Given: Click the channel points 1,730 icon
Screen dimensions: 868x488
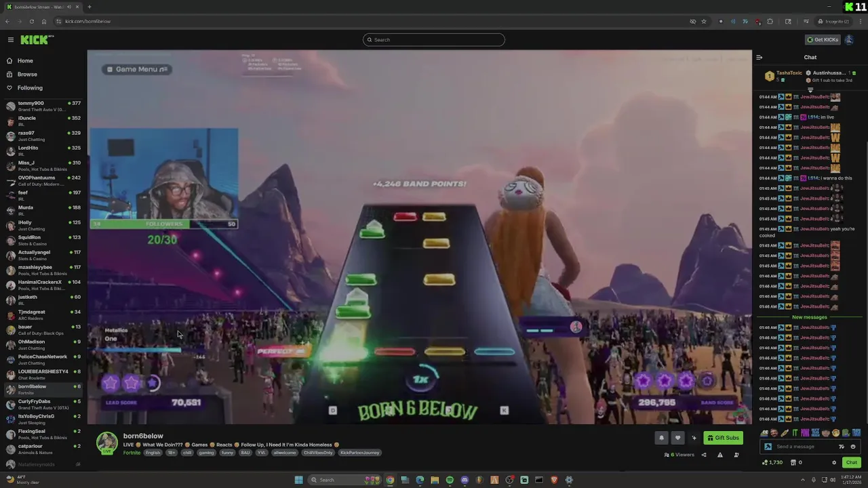Looking at the screenshot, I should click(772, 462).
